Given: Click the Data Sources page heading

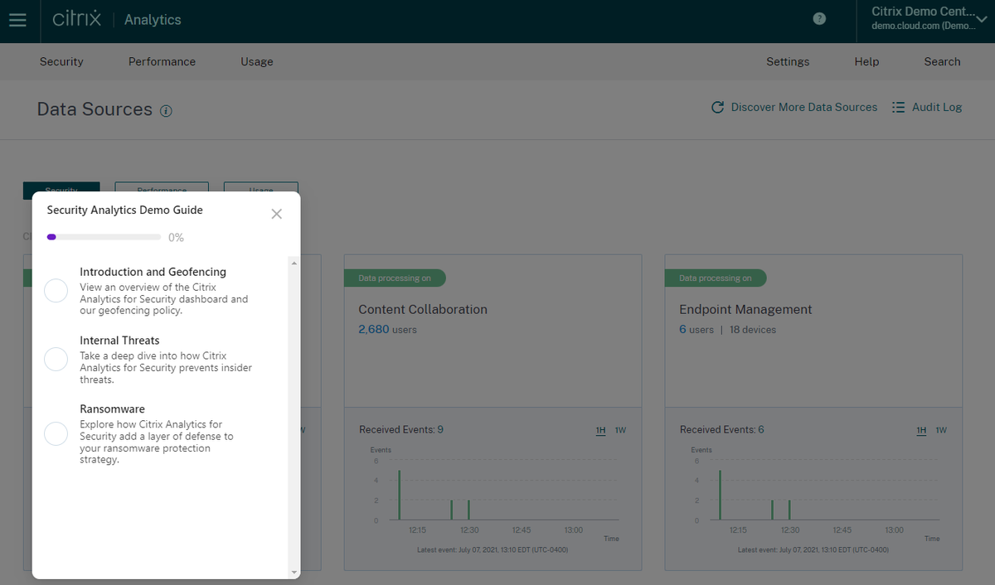Looking at the screenshot, I should click(95, 109).
